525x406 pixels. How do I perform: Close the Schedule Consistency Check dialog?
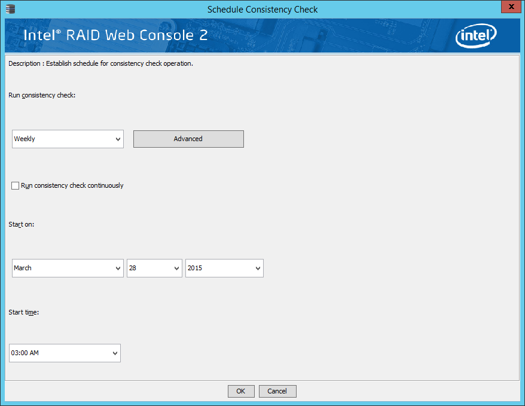coord(511,7)
